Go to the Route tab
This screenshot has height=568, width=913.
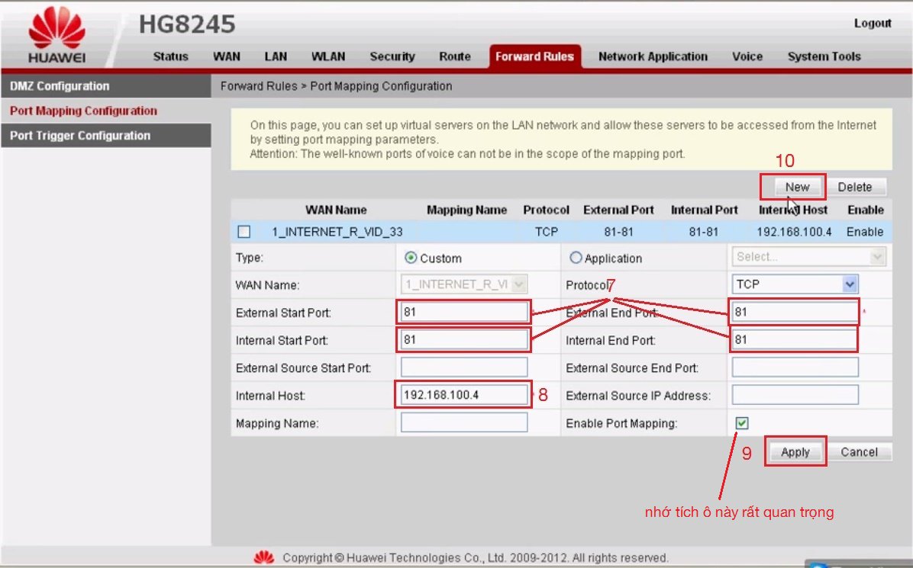[455, 56]
